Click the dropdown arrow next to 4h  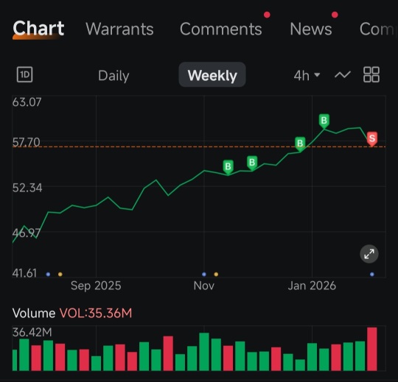coord(317,75)
